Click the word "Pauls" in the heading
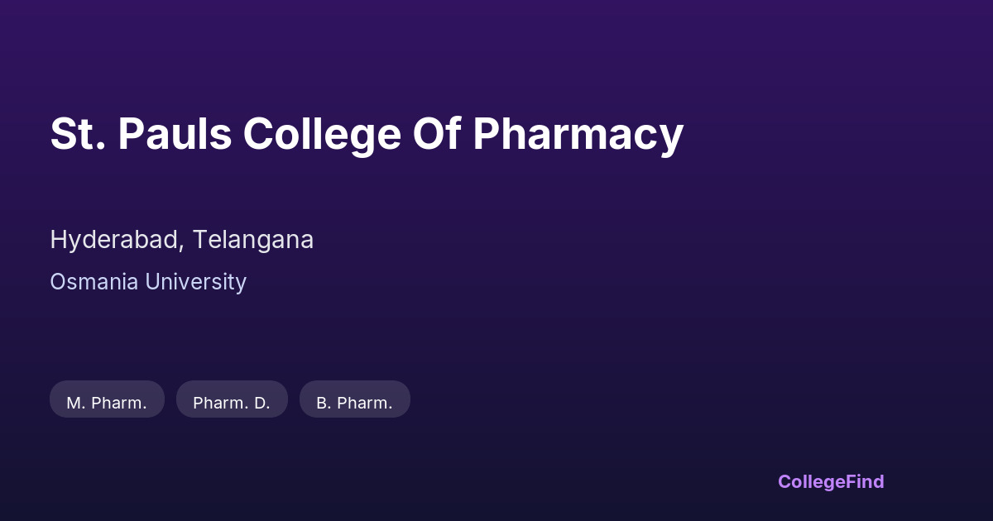 coord(175,134)
